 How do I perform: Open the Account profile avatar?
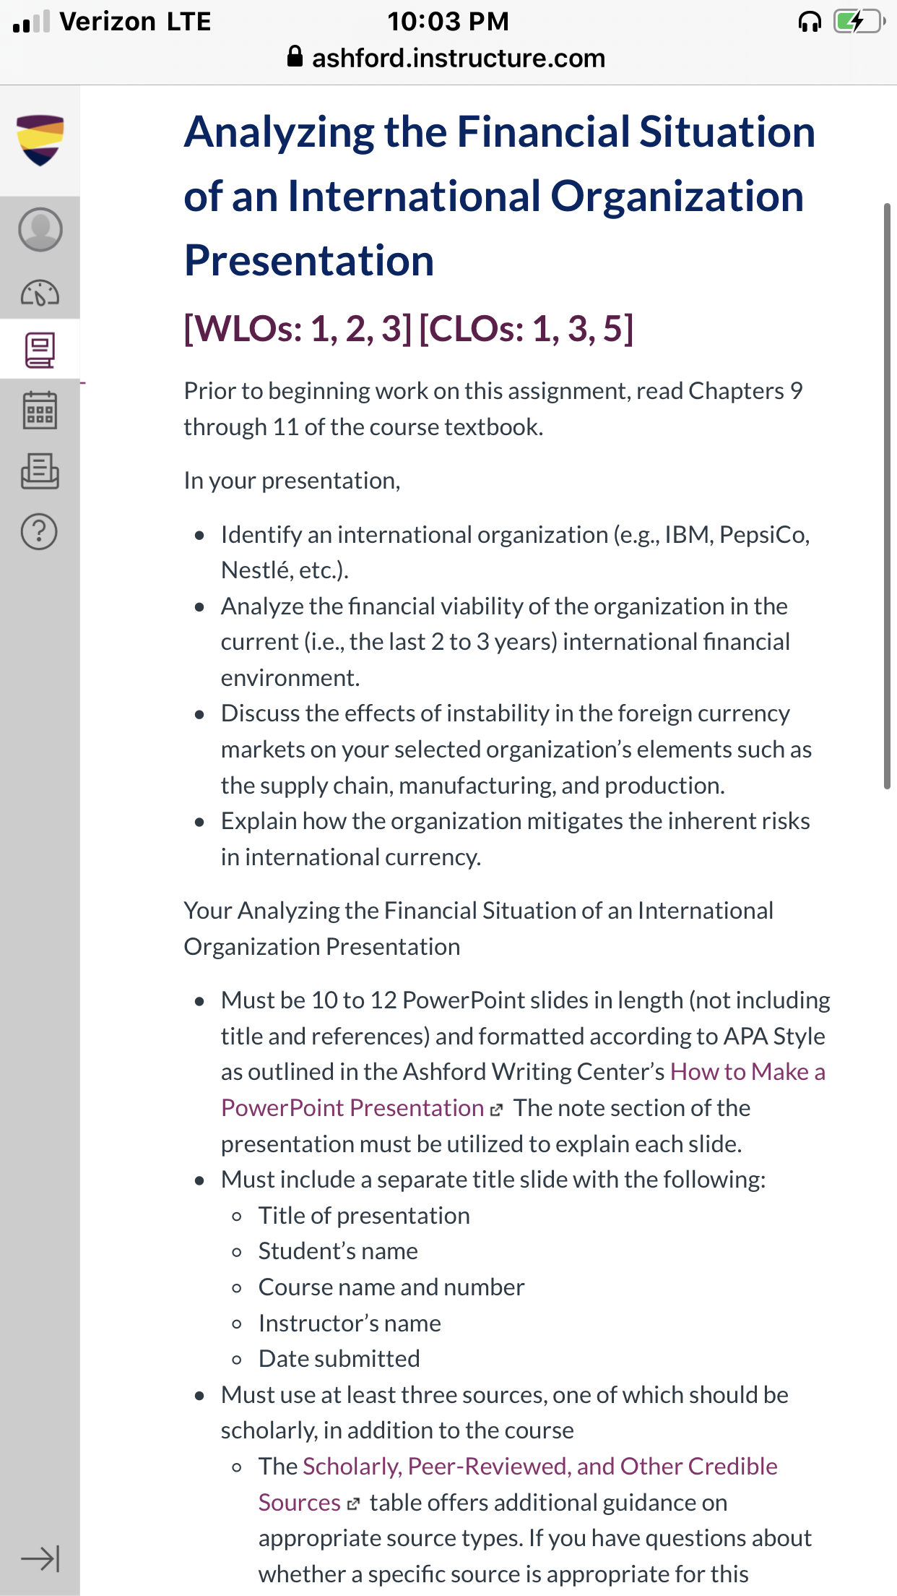40,229
